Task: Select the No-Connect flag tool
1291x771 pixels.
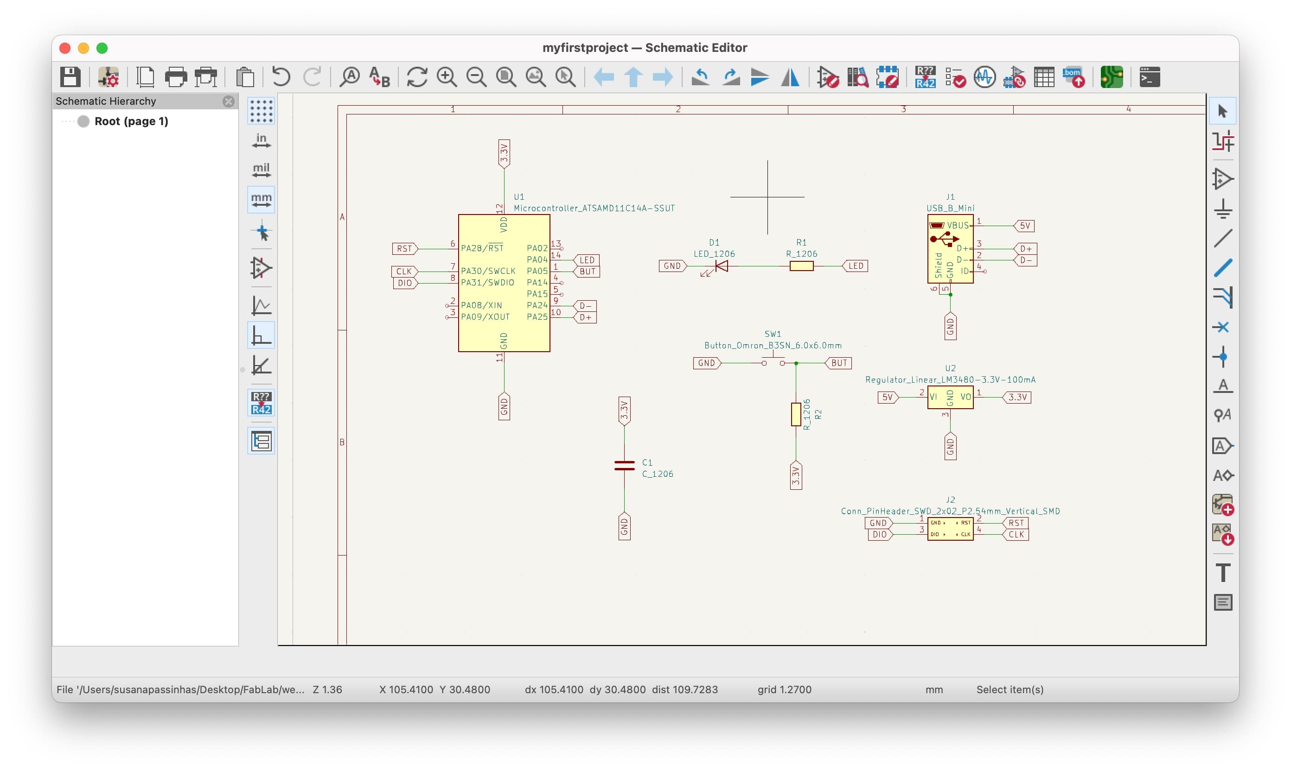Action: (x=1223, y=327)
